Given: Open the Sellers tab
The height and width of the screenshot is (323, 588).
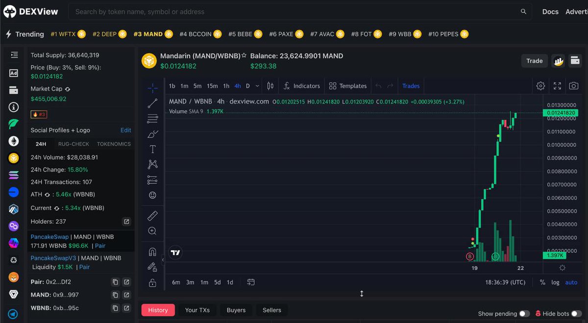Looking at the screenshot, I should click(x=272, y=310).
